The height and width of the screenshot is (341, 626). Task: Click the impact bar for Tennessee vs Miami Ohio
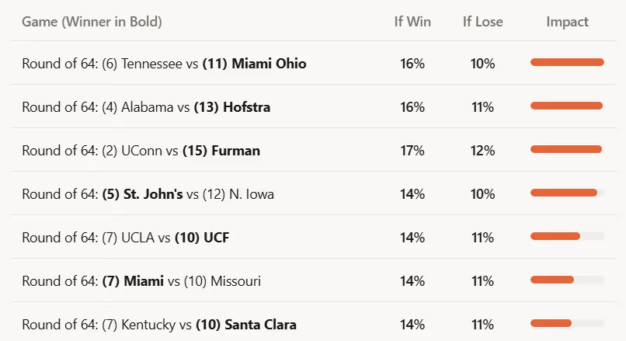(x=567, y=62)
